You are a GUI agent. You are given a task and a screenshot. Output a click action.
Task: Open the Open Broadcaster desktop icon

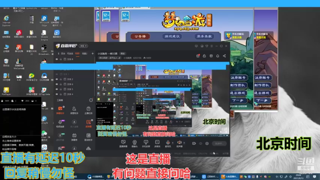44,50
